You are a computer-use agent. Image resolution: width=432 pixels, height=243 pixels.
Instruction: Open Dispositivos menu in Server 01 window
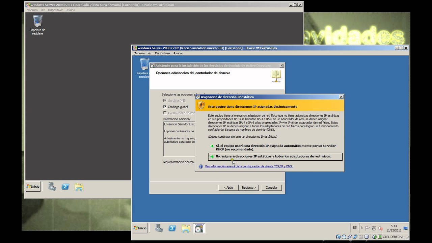click(56, 10)
